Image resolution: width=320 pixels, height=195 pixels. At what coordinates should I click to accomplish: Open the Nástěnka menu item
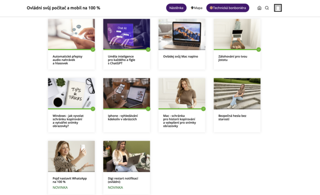coord(176,8)
